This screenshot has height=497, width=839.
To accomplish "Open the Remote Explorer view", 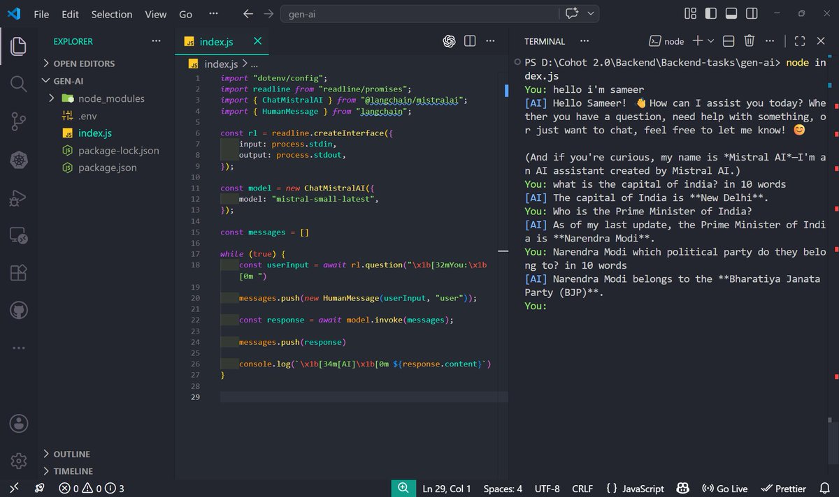I will pyautogui.click(x=19, y=235).
